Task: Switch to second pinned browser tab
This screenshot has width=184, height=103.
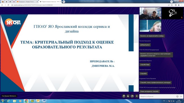Action: tap(7, 2)
